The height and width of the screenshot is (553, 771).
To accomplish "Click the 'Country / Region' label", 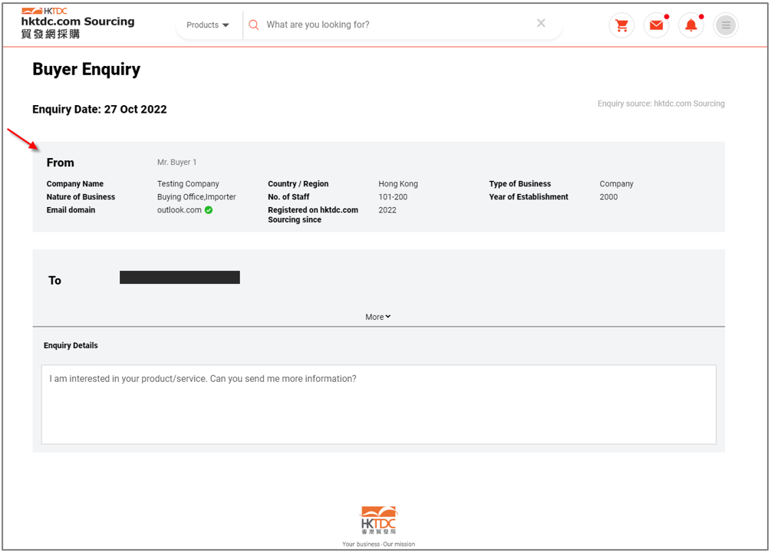I will point(298,184).
